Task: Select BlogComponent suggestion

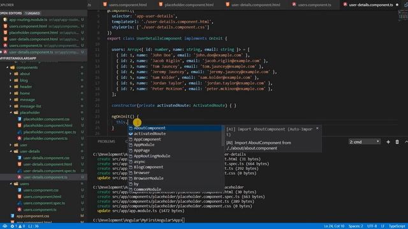Action: click(175, 167)
